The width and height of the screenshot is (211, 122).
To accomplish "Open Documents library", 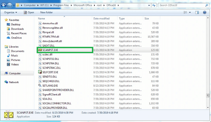I will (18, 51).
